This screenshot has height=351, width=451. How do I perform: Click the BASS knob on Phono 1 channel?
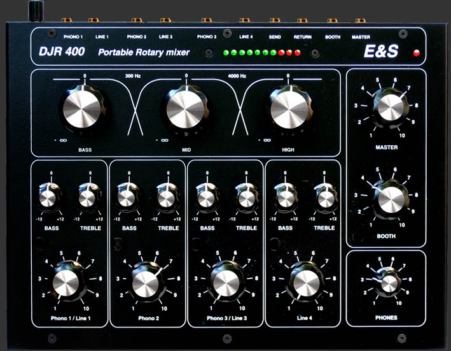coord(49,197)
